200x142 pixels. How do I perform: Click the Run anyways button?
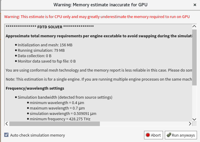pyautogui.click(x=181, y=135)
